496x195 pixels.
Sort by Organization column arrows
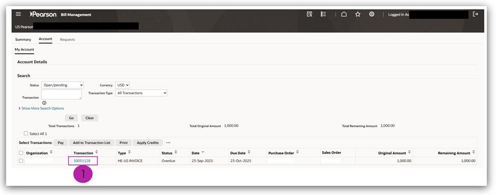51,152
